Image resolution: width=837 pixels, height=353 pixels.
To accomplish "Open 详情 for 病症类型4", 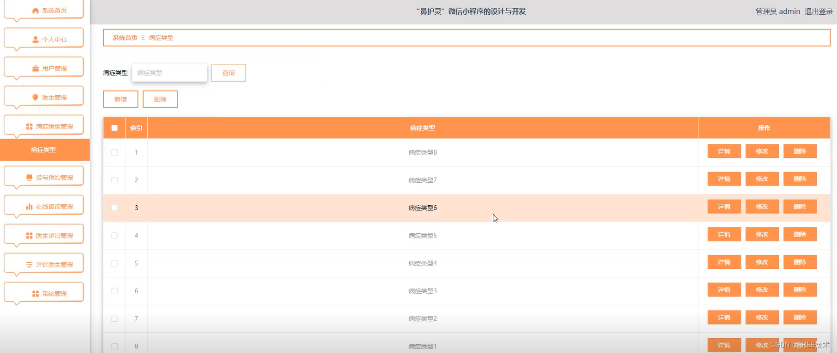I will click(724, 262).
